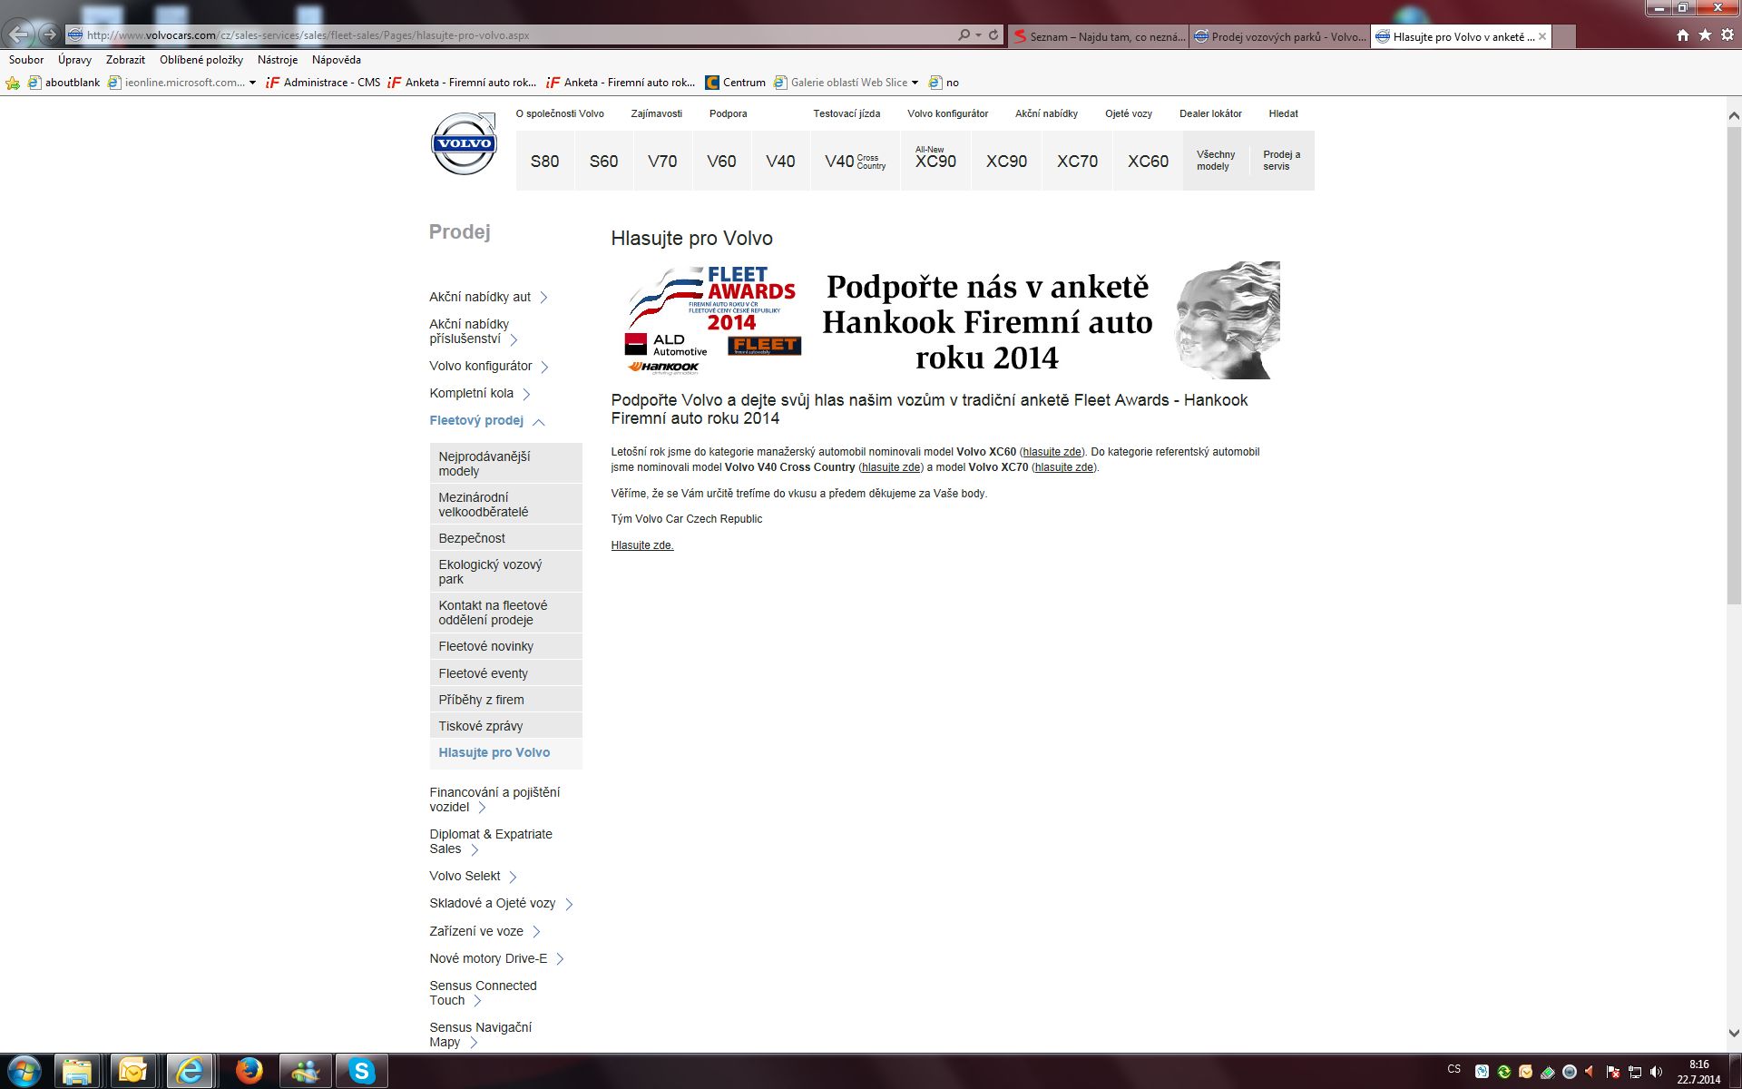Image resolution: width=1742 pixels, height=1089 pixels.
Task: Select All-New XC90 model
Action: point(935,160)
